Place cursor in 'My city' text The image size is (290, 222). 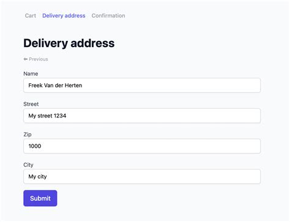[38, 177]
